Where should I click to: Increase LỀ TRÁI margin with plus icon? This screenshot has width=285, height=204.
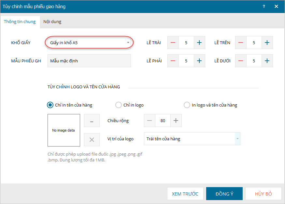(199, 43)
